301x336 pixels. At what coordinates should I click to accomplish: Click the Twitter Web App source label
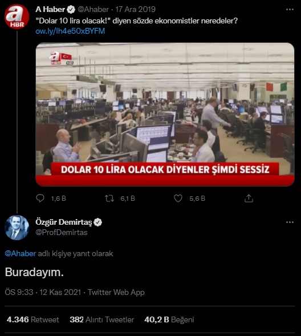tap(116, 292)
